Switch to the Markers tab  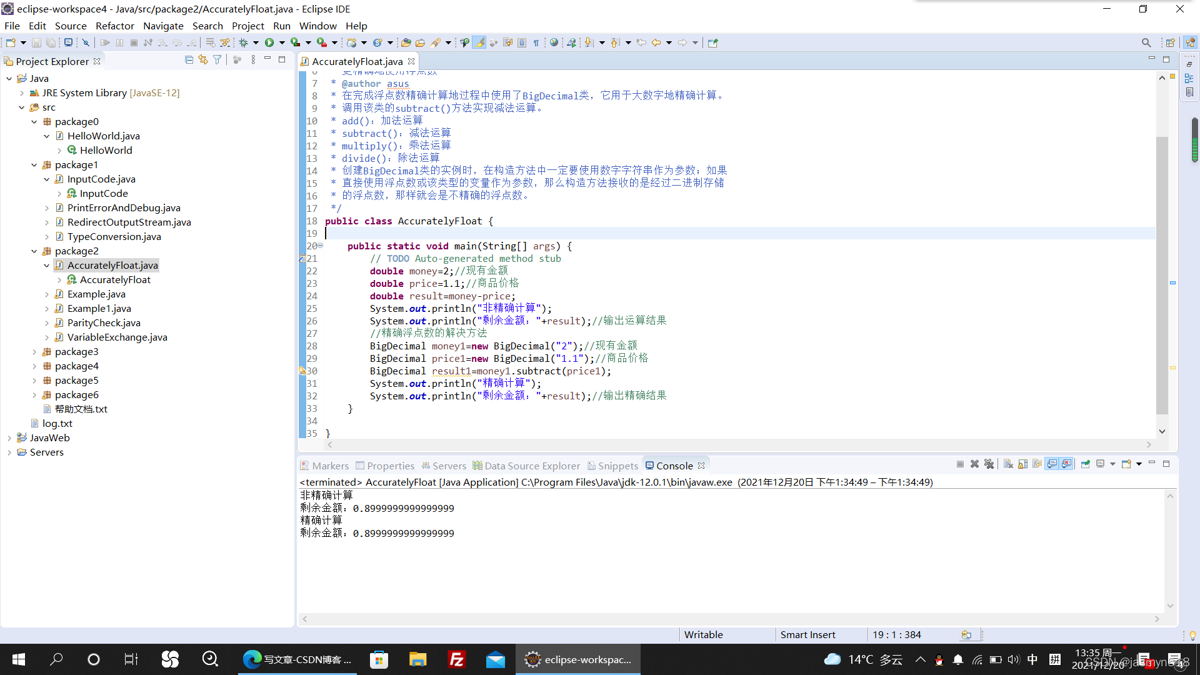click(324, 466)
